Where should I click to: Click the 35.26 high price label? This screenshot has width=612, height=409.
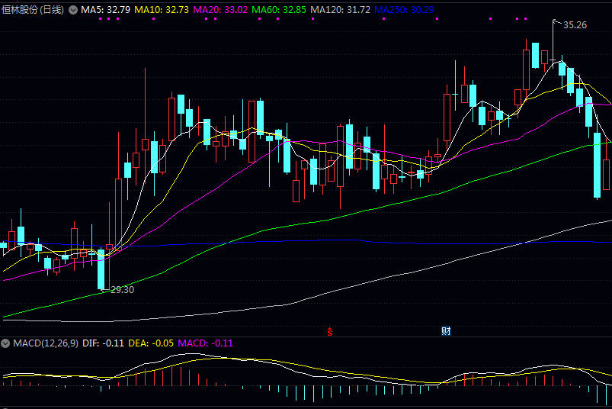point(575,25)
